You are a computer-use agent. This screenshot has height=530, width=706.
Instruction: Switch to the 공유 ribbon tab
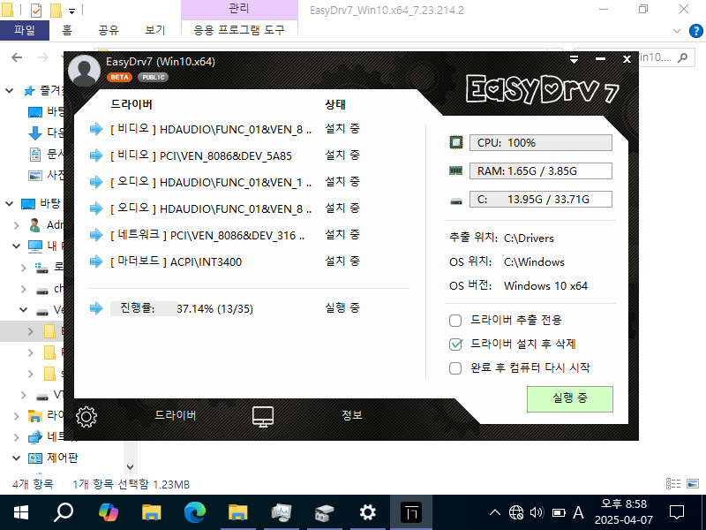(x=109, y=30)
